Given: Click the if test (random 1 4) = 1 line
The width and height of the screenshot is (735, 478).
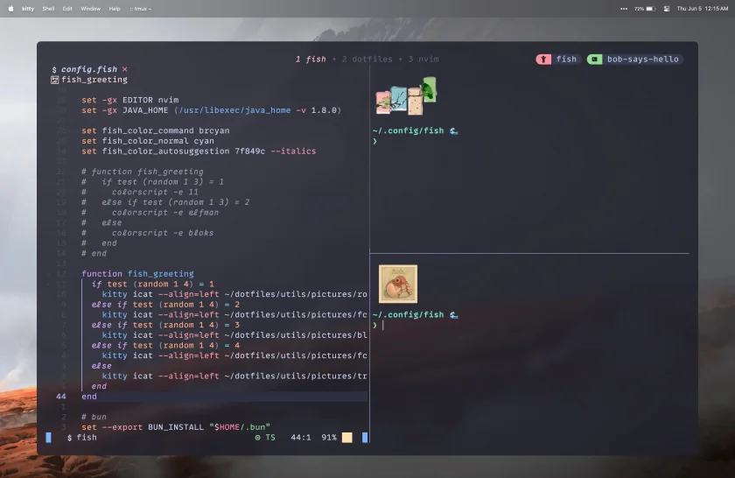Looking at the screenshot, I should click(x=153, y=285).
